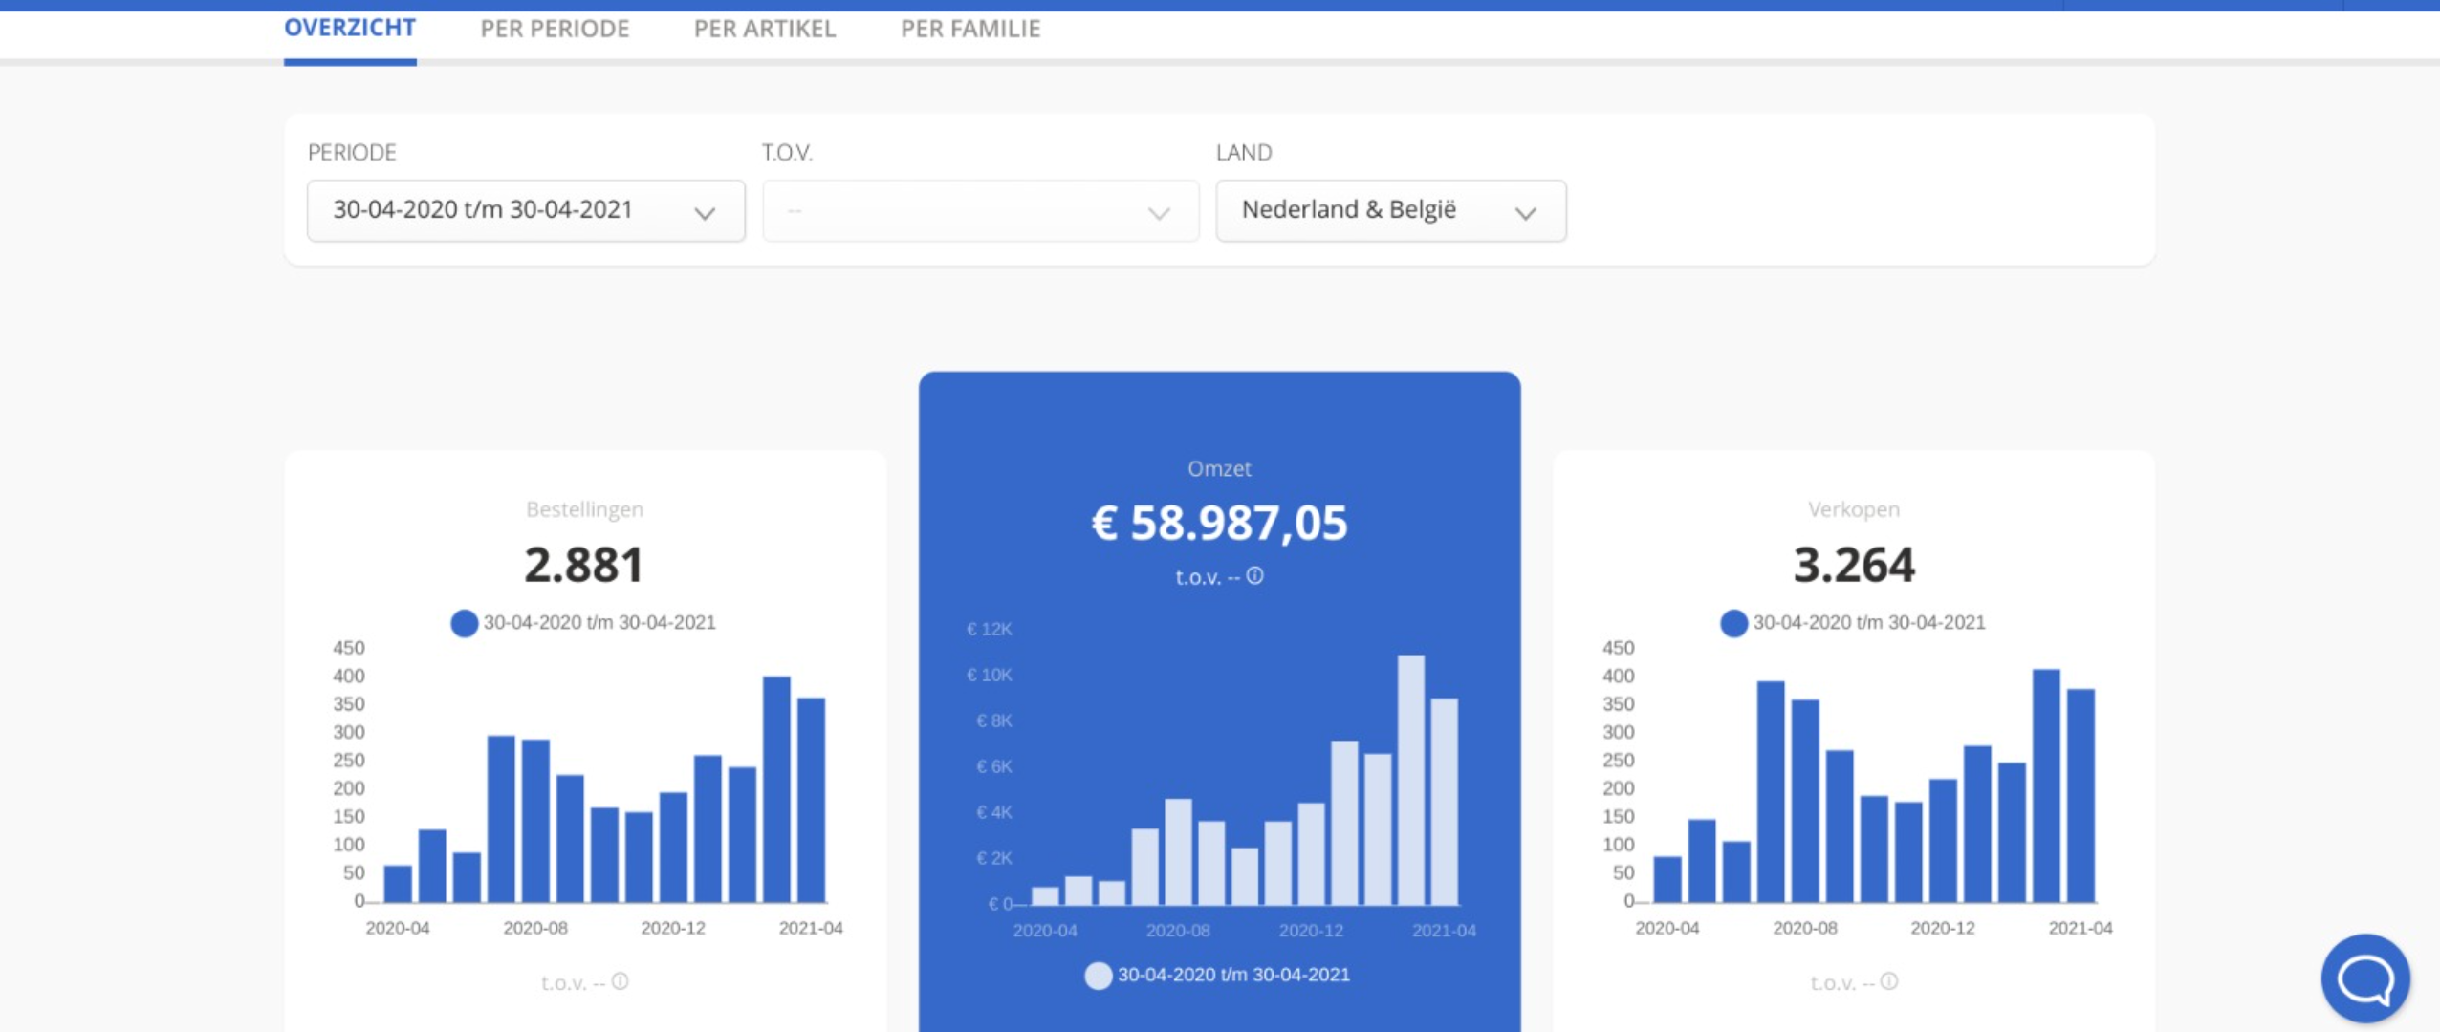The image size is (2440, 1032).
Task: Click info icon below Bestellingen chart
Action: click(620, 981)
